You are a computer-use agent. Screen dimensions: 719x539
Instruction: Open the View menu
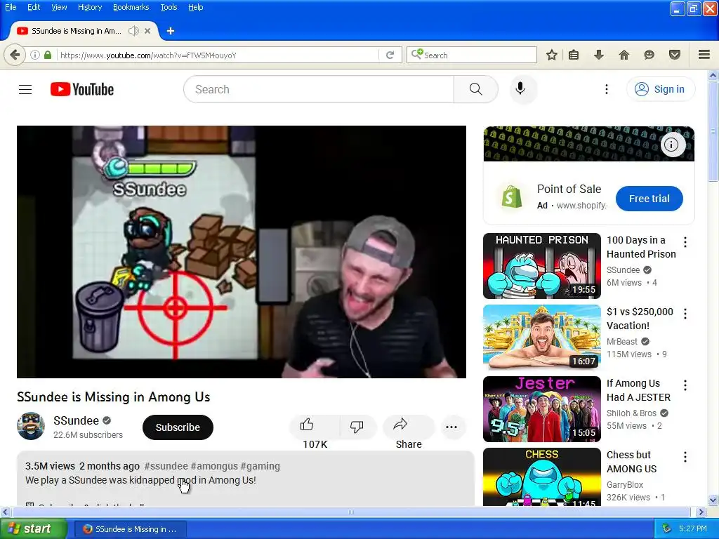coord(59,7)
